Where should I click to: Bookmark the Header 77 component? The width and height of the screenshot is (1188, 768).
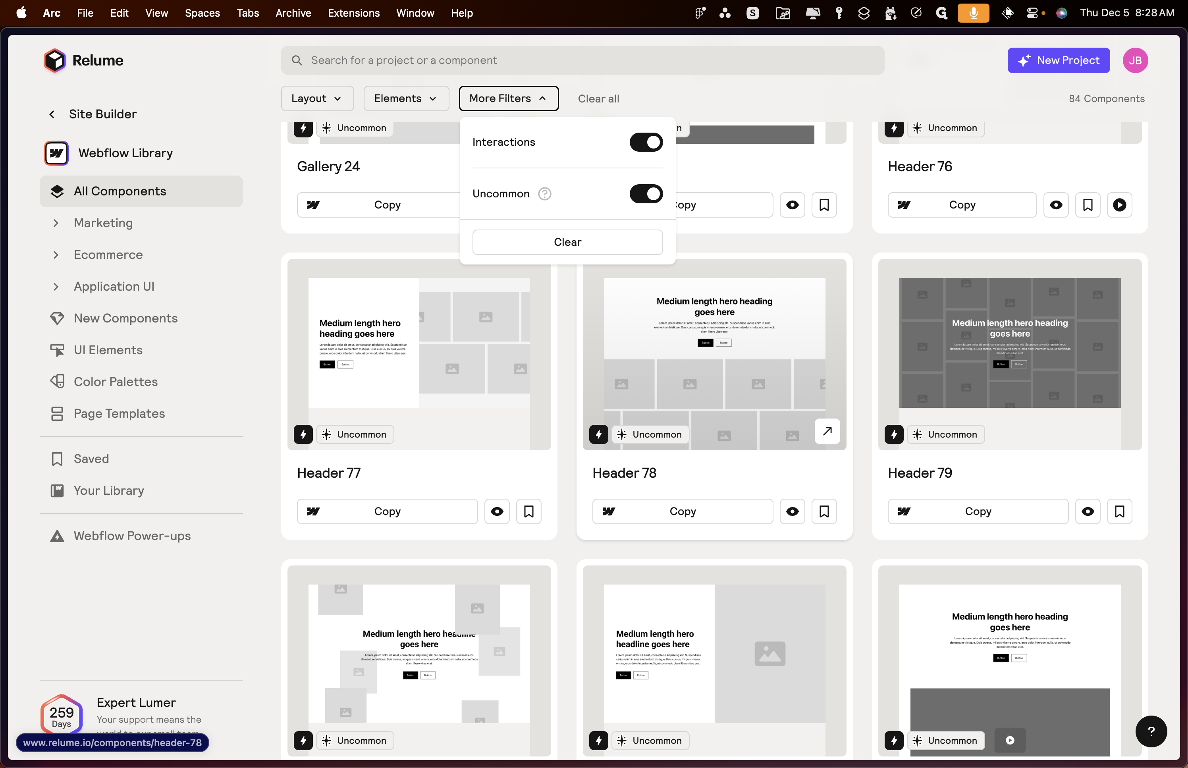[528, 511]
